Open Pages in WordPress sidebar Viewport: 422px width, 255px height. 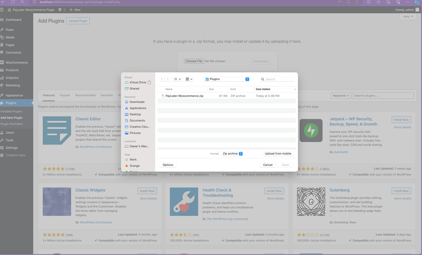point(10,45)
